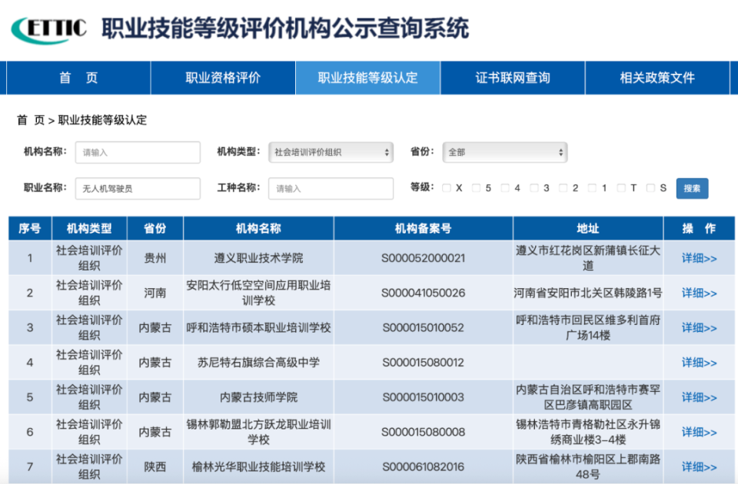Image resolution: width=738 pixels, height=484 pixels.
Task: Open the 省份 dropdown showing 全部
Action: 504,152
